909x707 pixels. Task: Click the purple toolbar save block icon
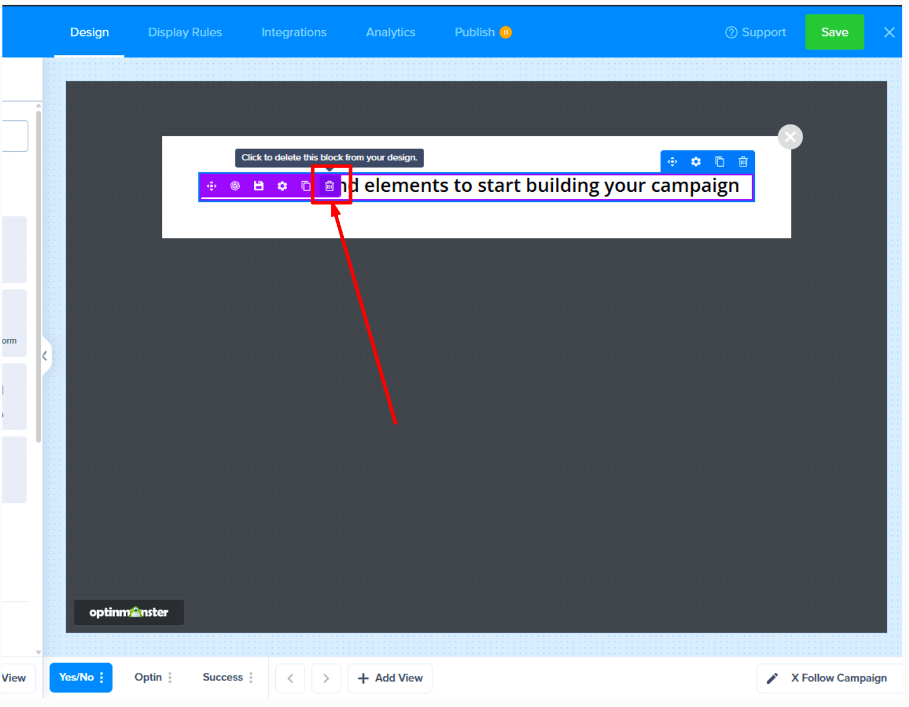tap(259, 186)
